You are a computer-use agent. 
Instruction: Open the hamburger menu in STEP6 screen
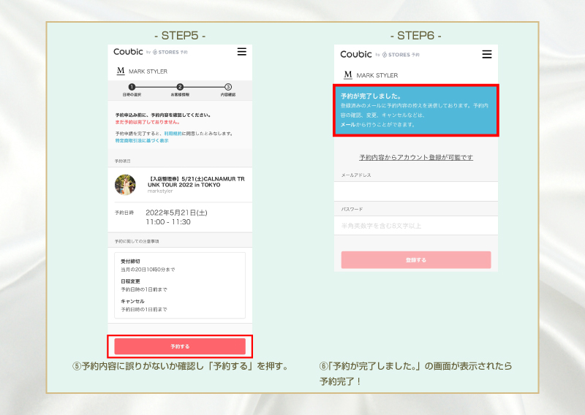click(x=487, y=54)
